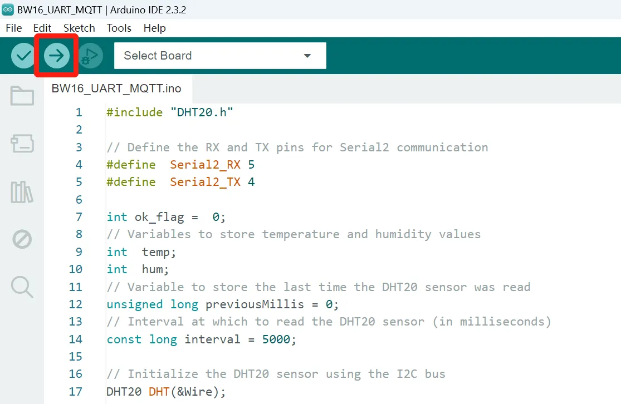Open the File menu
The height and width of the screenshot is (404, 621).
[x=13, y=28]
